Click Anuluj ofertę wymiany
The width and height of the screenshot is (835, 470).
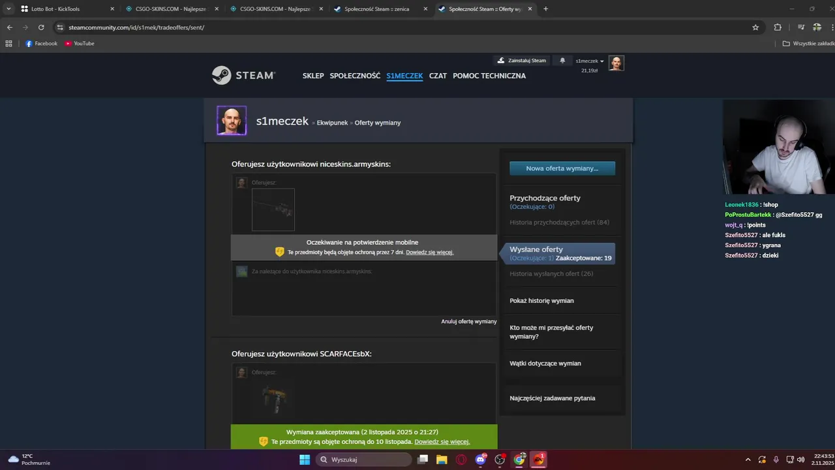469,321
